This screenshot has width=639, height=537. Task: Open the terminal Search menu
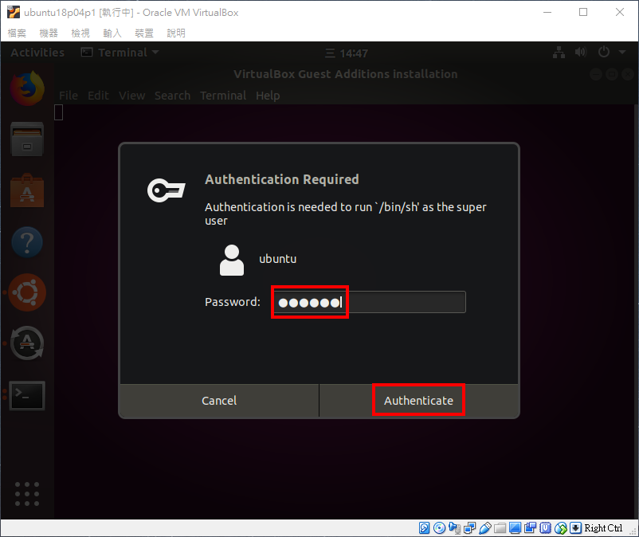(x=172, y=96)
